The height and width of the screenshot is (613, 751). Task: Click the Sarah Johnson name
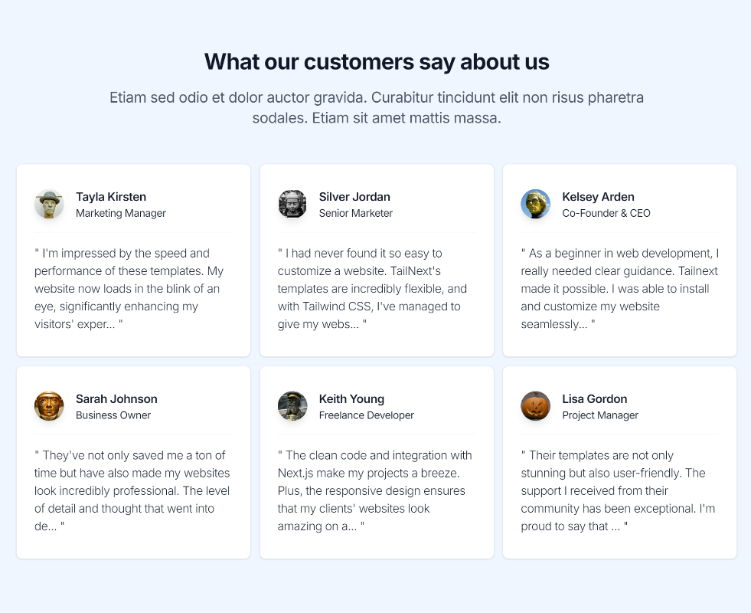click(x=116, y=399)
